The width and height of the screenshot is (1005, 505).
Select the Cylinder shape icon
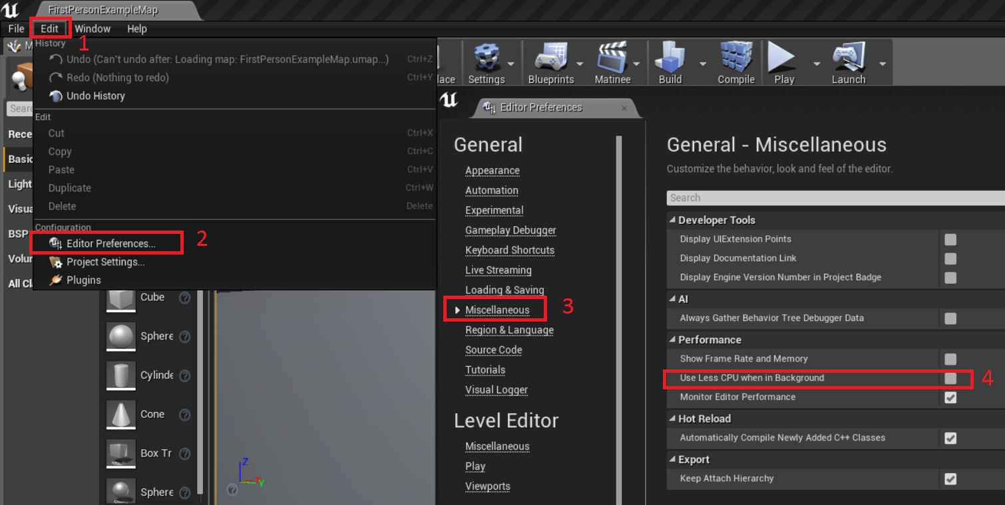(120, 376)
